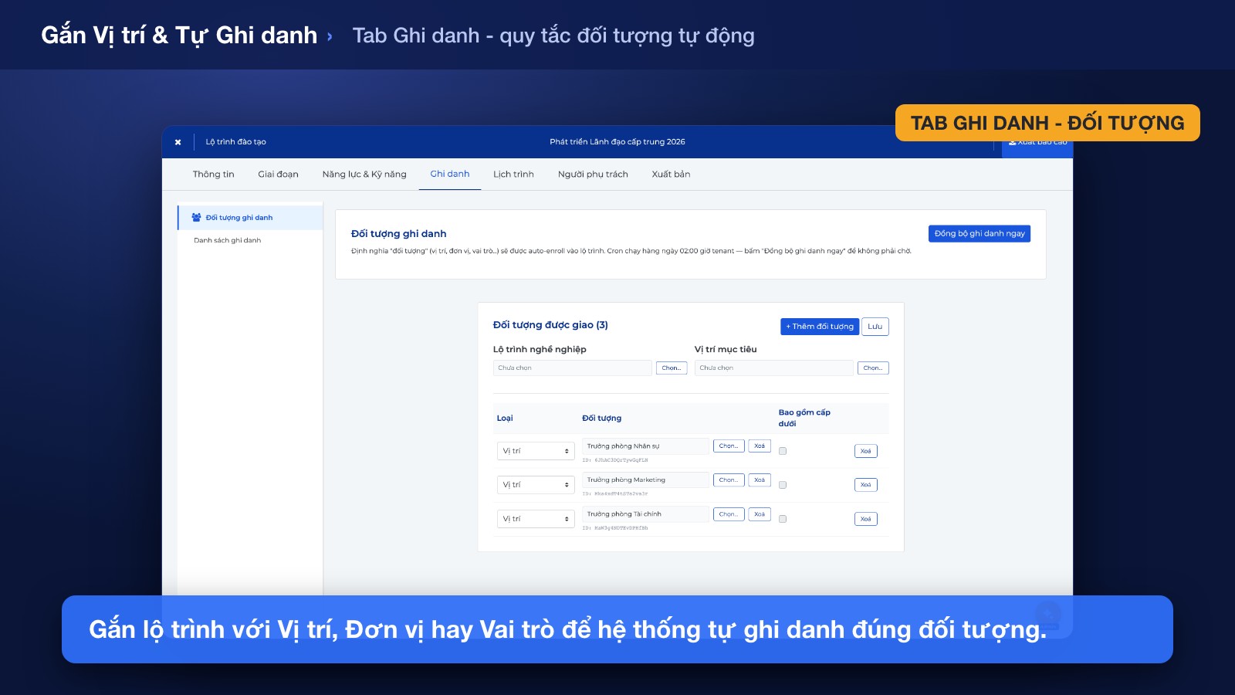Click the ID text under Trưởng phòng Tài chính
The height and width of the screenshot is (695, 1235).
[615, 528]
